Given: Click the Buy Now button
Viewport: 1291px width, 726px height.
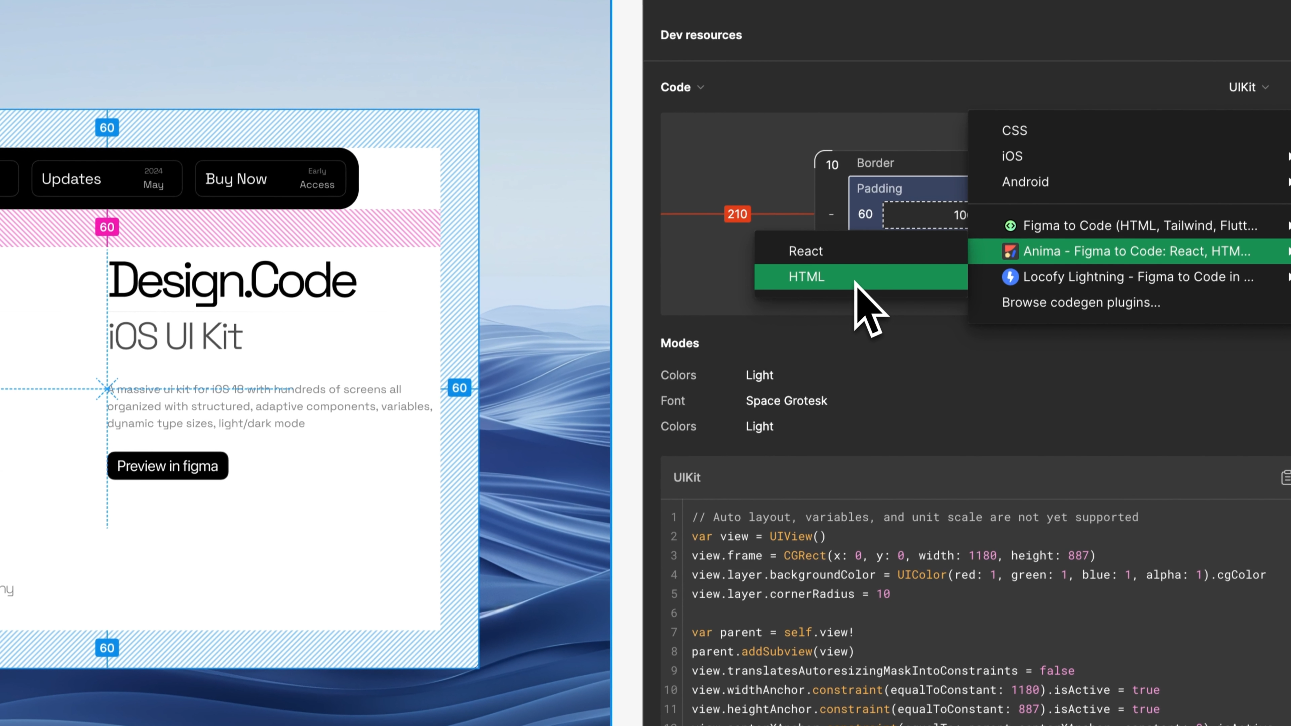Looking at the screenshot, I should point(236,179).
